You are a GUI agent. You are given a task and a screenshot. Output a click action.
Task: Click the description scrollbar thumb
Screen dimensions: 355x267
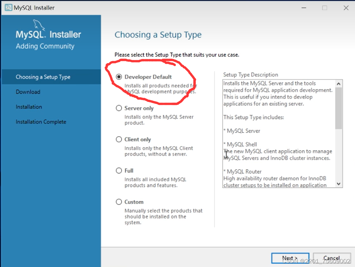pos(339,108)
